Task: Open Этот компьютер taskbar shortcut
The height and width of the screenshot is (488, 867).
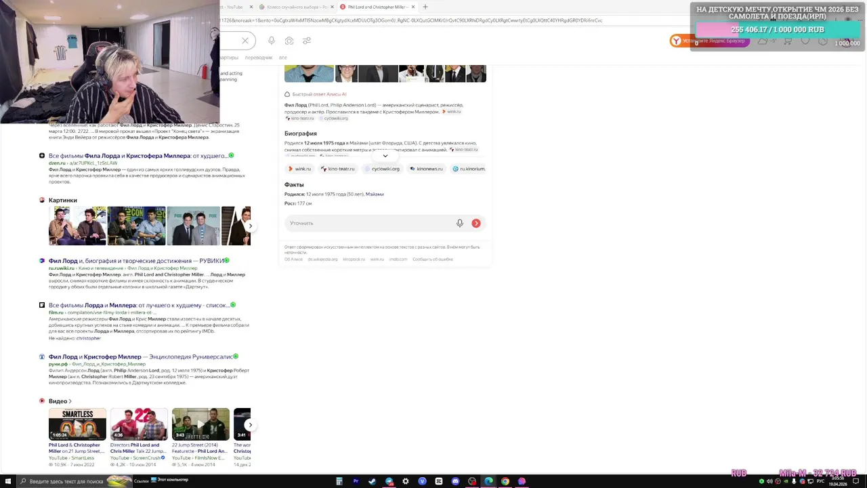Action: click(171, 480)
